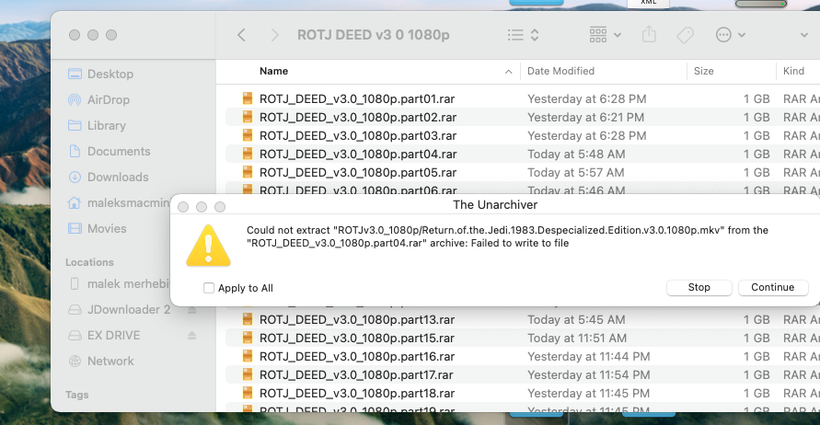
Task: Click Continue in The Unarchiver dialog
Action: coord(773,288)
